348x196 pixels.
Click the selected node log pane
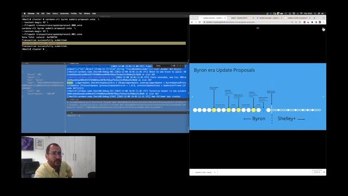127,81
